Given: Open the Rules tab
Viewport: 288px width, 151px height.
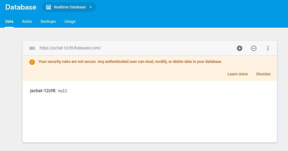Looking at the screenshot, I should pyautogui.click(x=27, y=21).
